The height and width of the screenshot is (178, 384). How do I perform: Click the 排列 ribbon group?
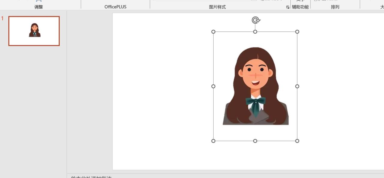[x=335, y=6]
